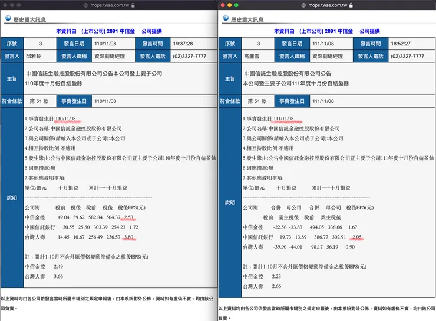Click the spokesperson name 高麗雪

(x=252, y=56)
